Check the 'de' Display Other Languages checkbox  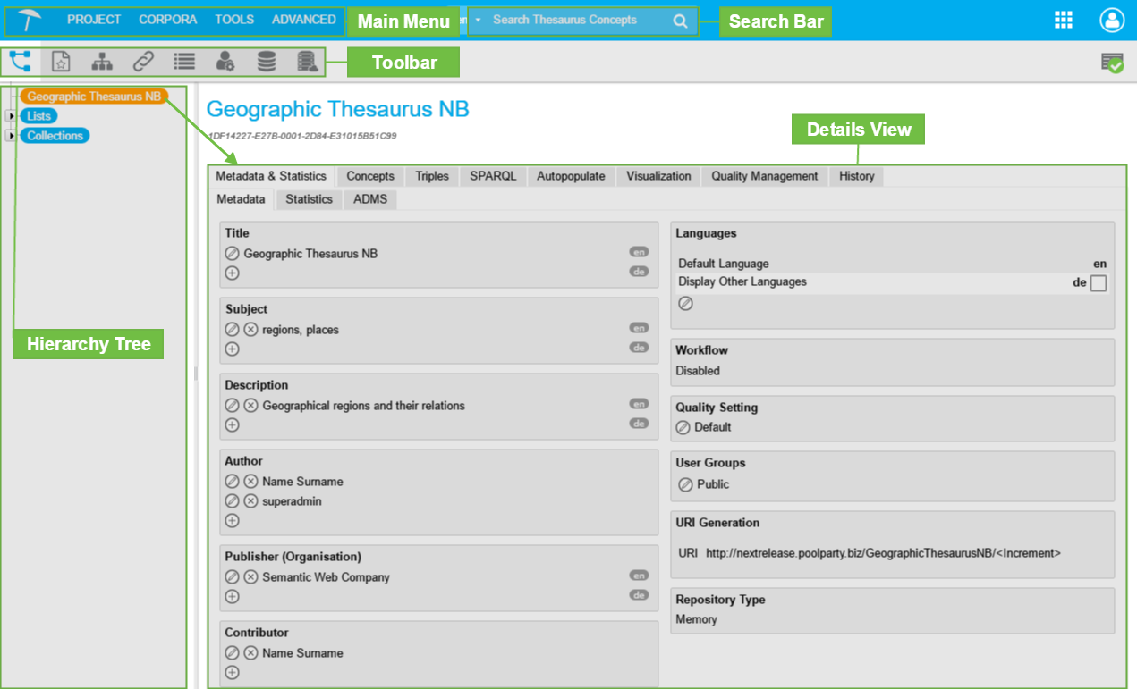(x=1099, y=283)
